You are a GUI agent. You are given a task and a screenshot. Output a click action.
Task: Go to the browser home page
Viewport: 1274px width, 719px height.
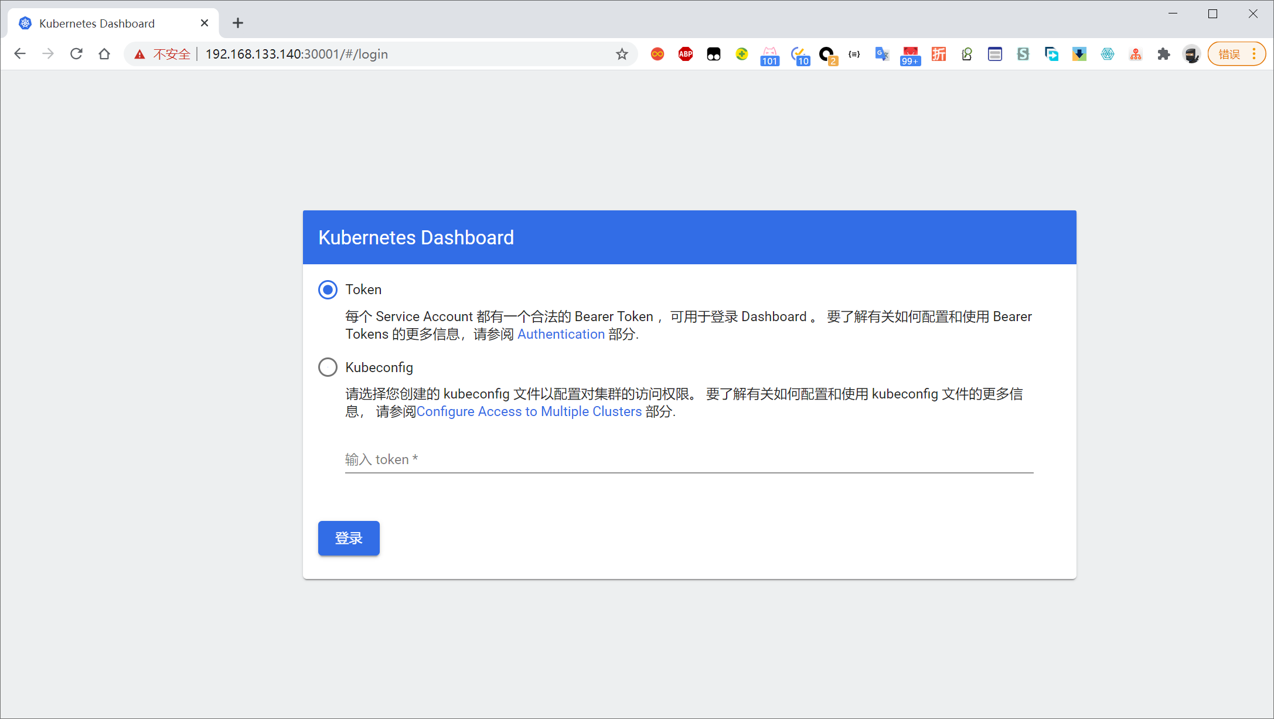coord(104,54)
